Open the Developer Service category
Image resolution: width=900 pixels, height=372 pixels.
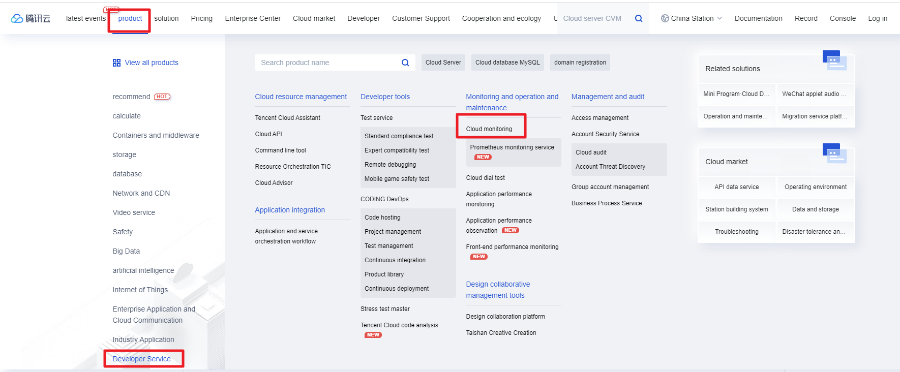[141, 359]
